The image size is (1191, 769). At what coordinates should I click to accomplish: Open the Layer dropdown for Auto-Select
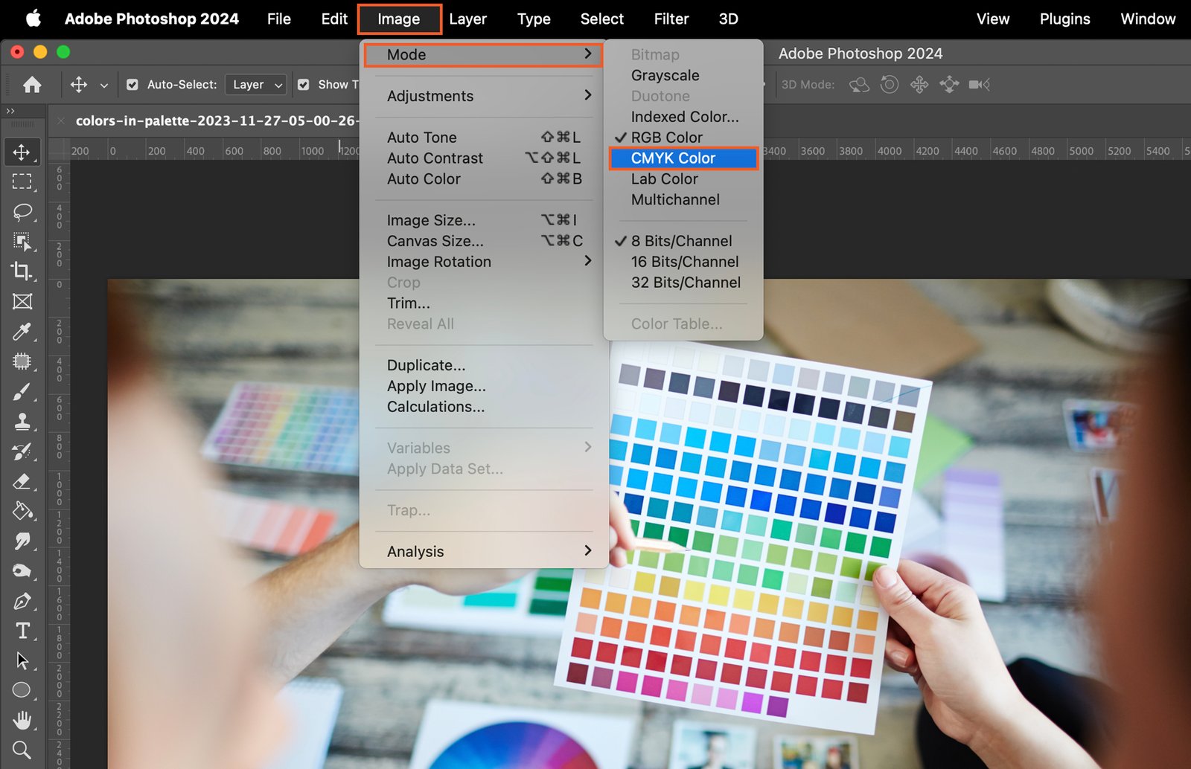257,85
